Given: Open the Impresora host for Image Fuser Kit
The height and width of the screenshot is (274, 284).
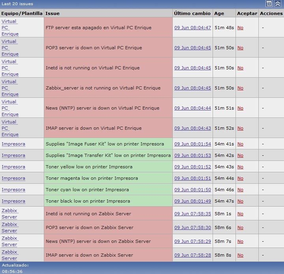Looking at the screenshot, I should click(x=13, y=144).
